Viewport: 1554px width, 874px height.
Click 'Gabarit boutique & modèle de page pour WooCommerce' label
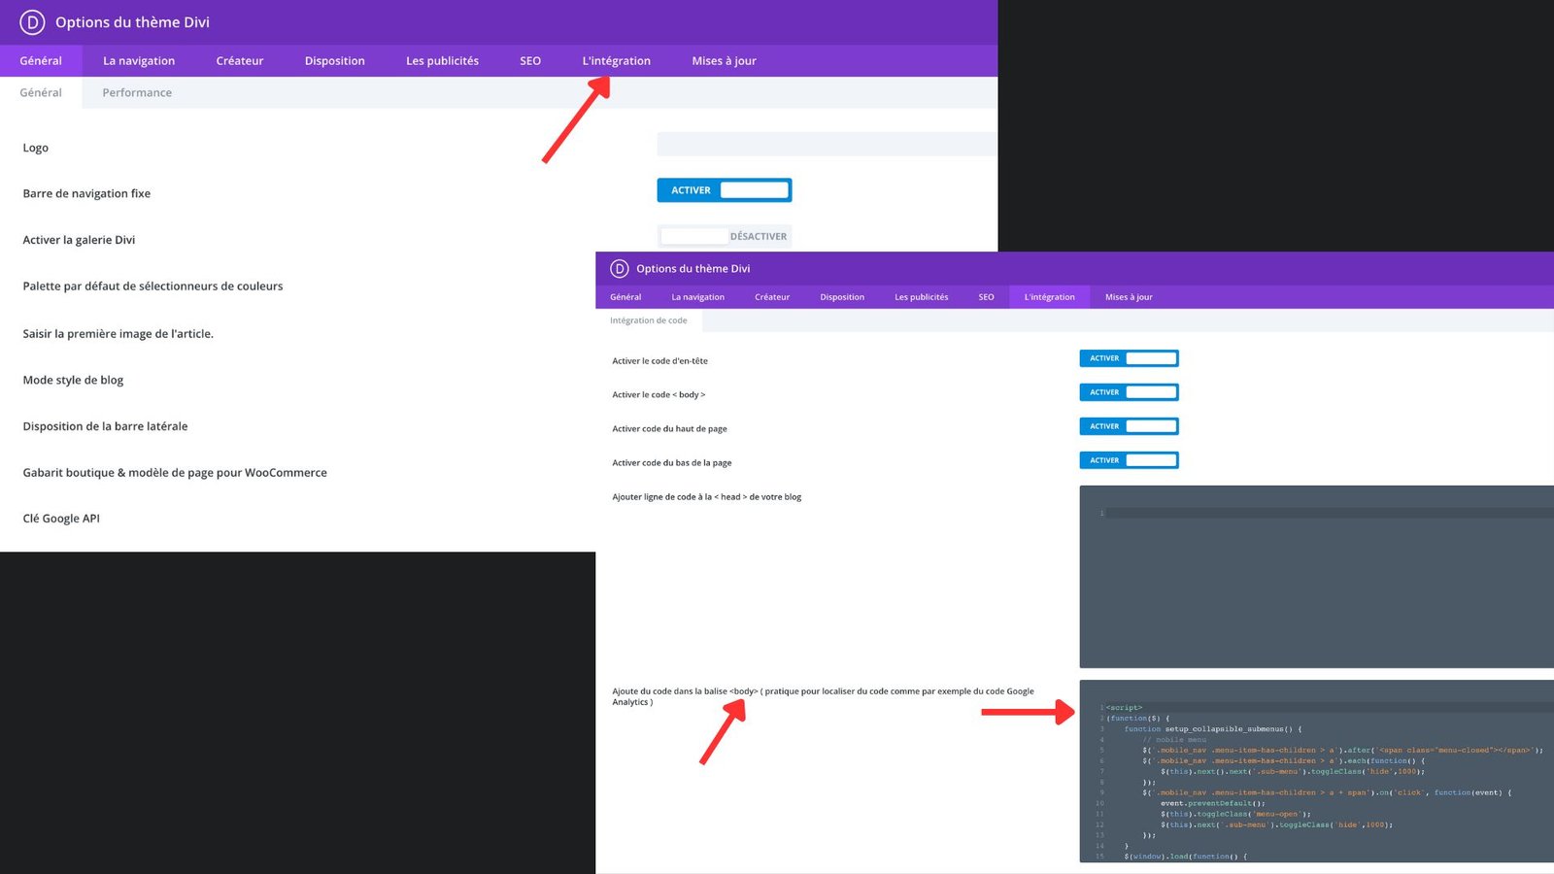click(175, 473)
